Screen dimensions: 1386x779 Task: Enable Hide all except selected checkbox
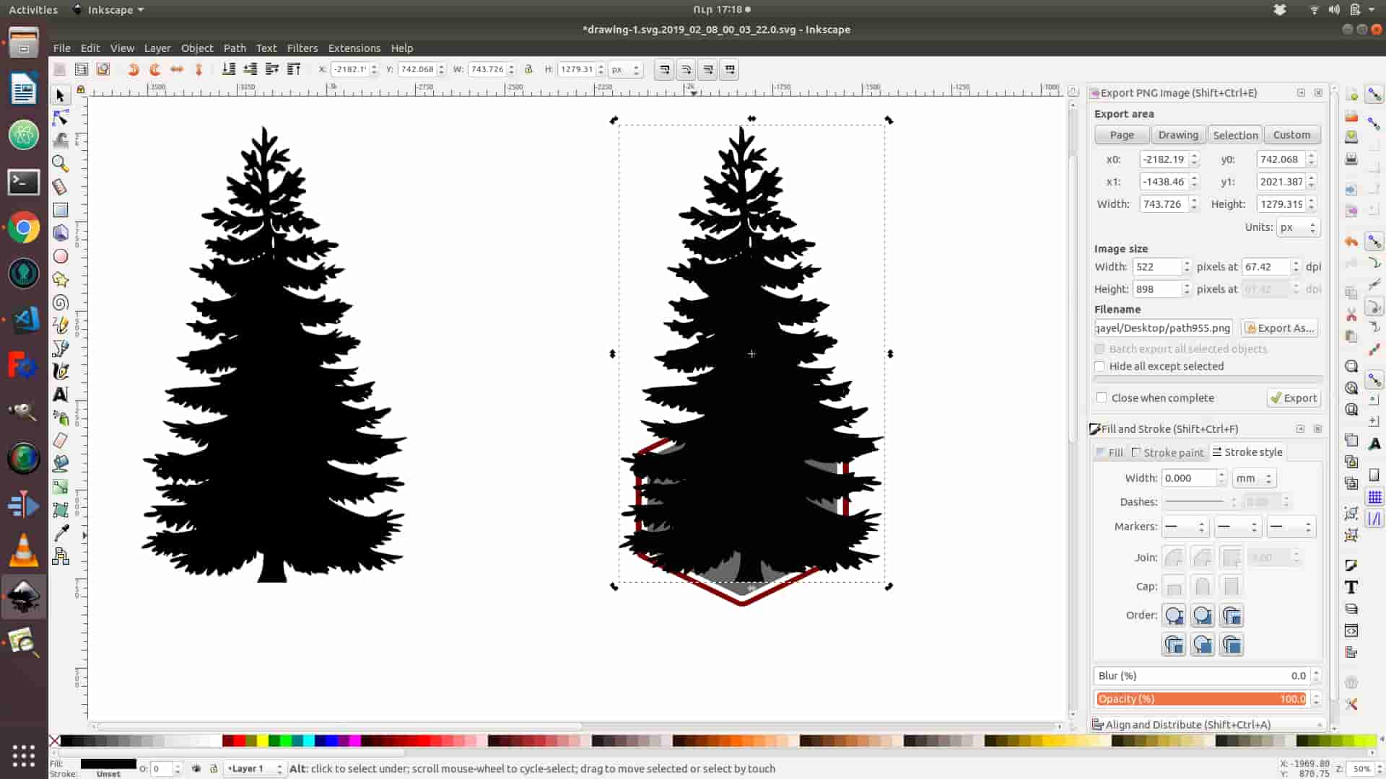click(x=1100, y=366)
